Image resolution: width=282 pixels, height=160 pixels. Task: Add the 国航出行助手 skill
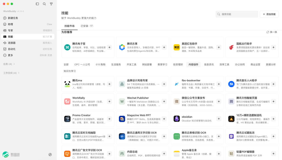273,47
